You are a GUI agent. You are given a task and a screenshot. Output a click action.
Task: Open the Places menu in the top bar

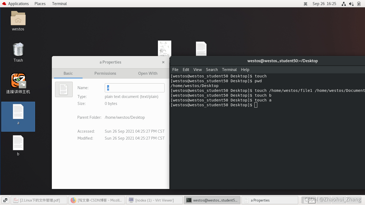point(40,3)
